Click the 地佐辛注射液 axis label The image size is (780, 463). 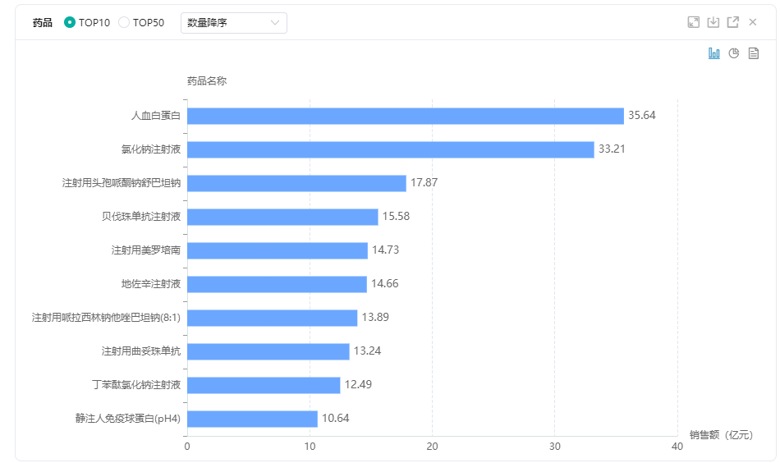click(x=151, y=284)
